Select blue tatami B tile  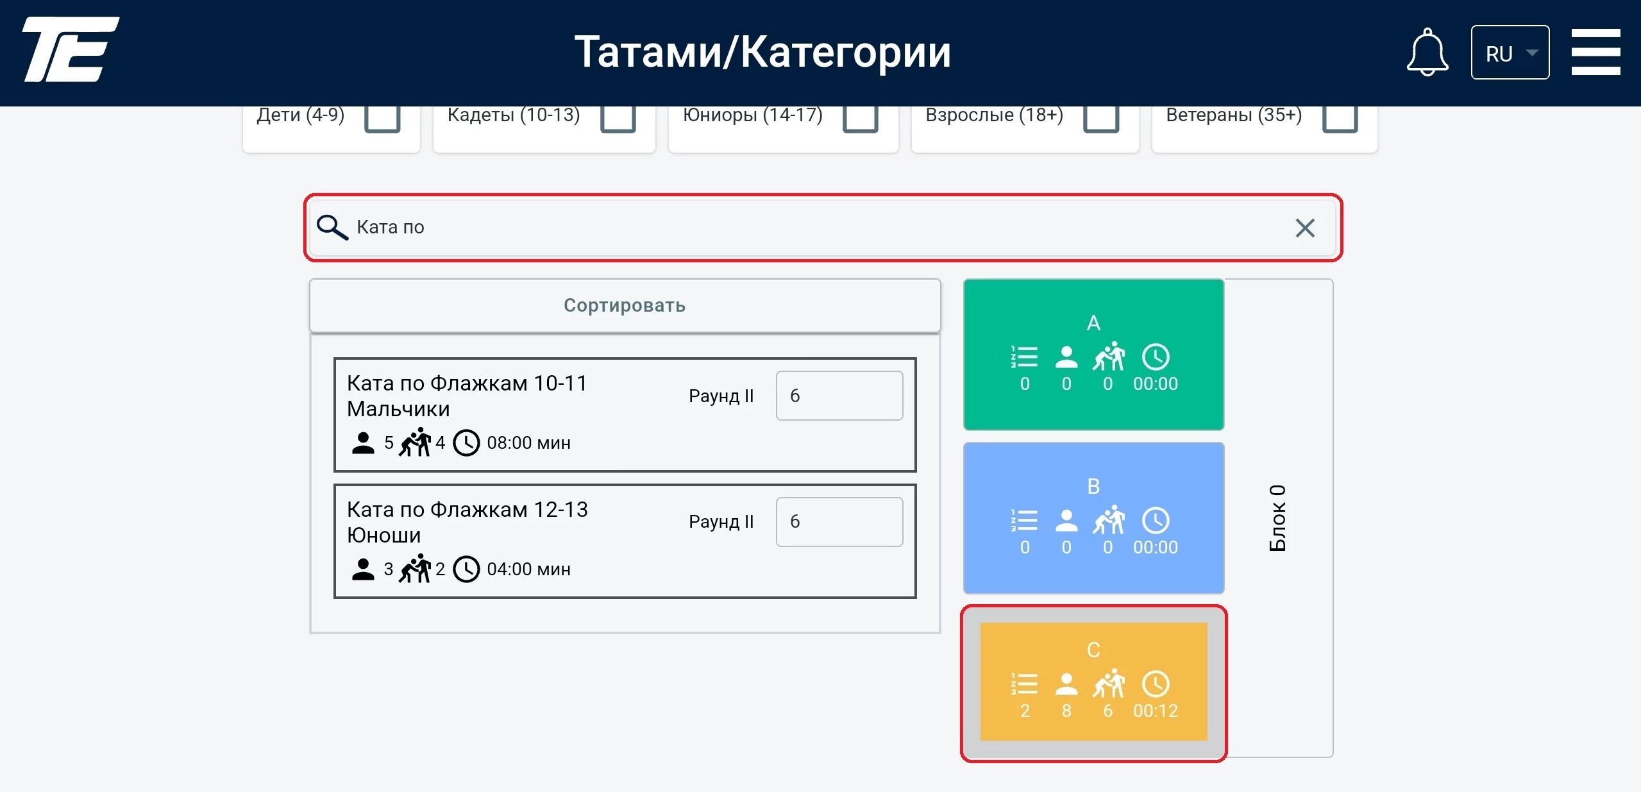tap(1093, 518)
